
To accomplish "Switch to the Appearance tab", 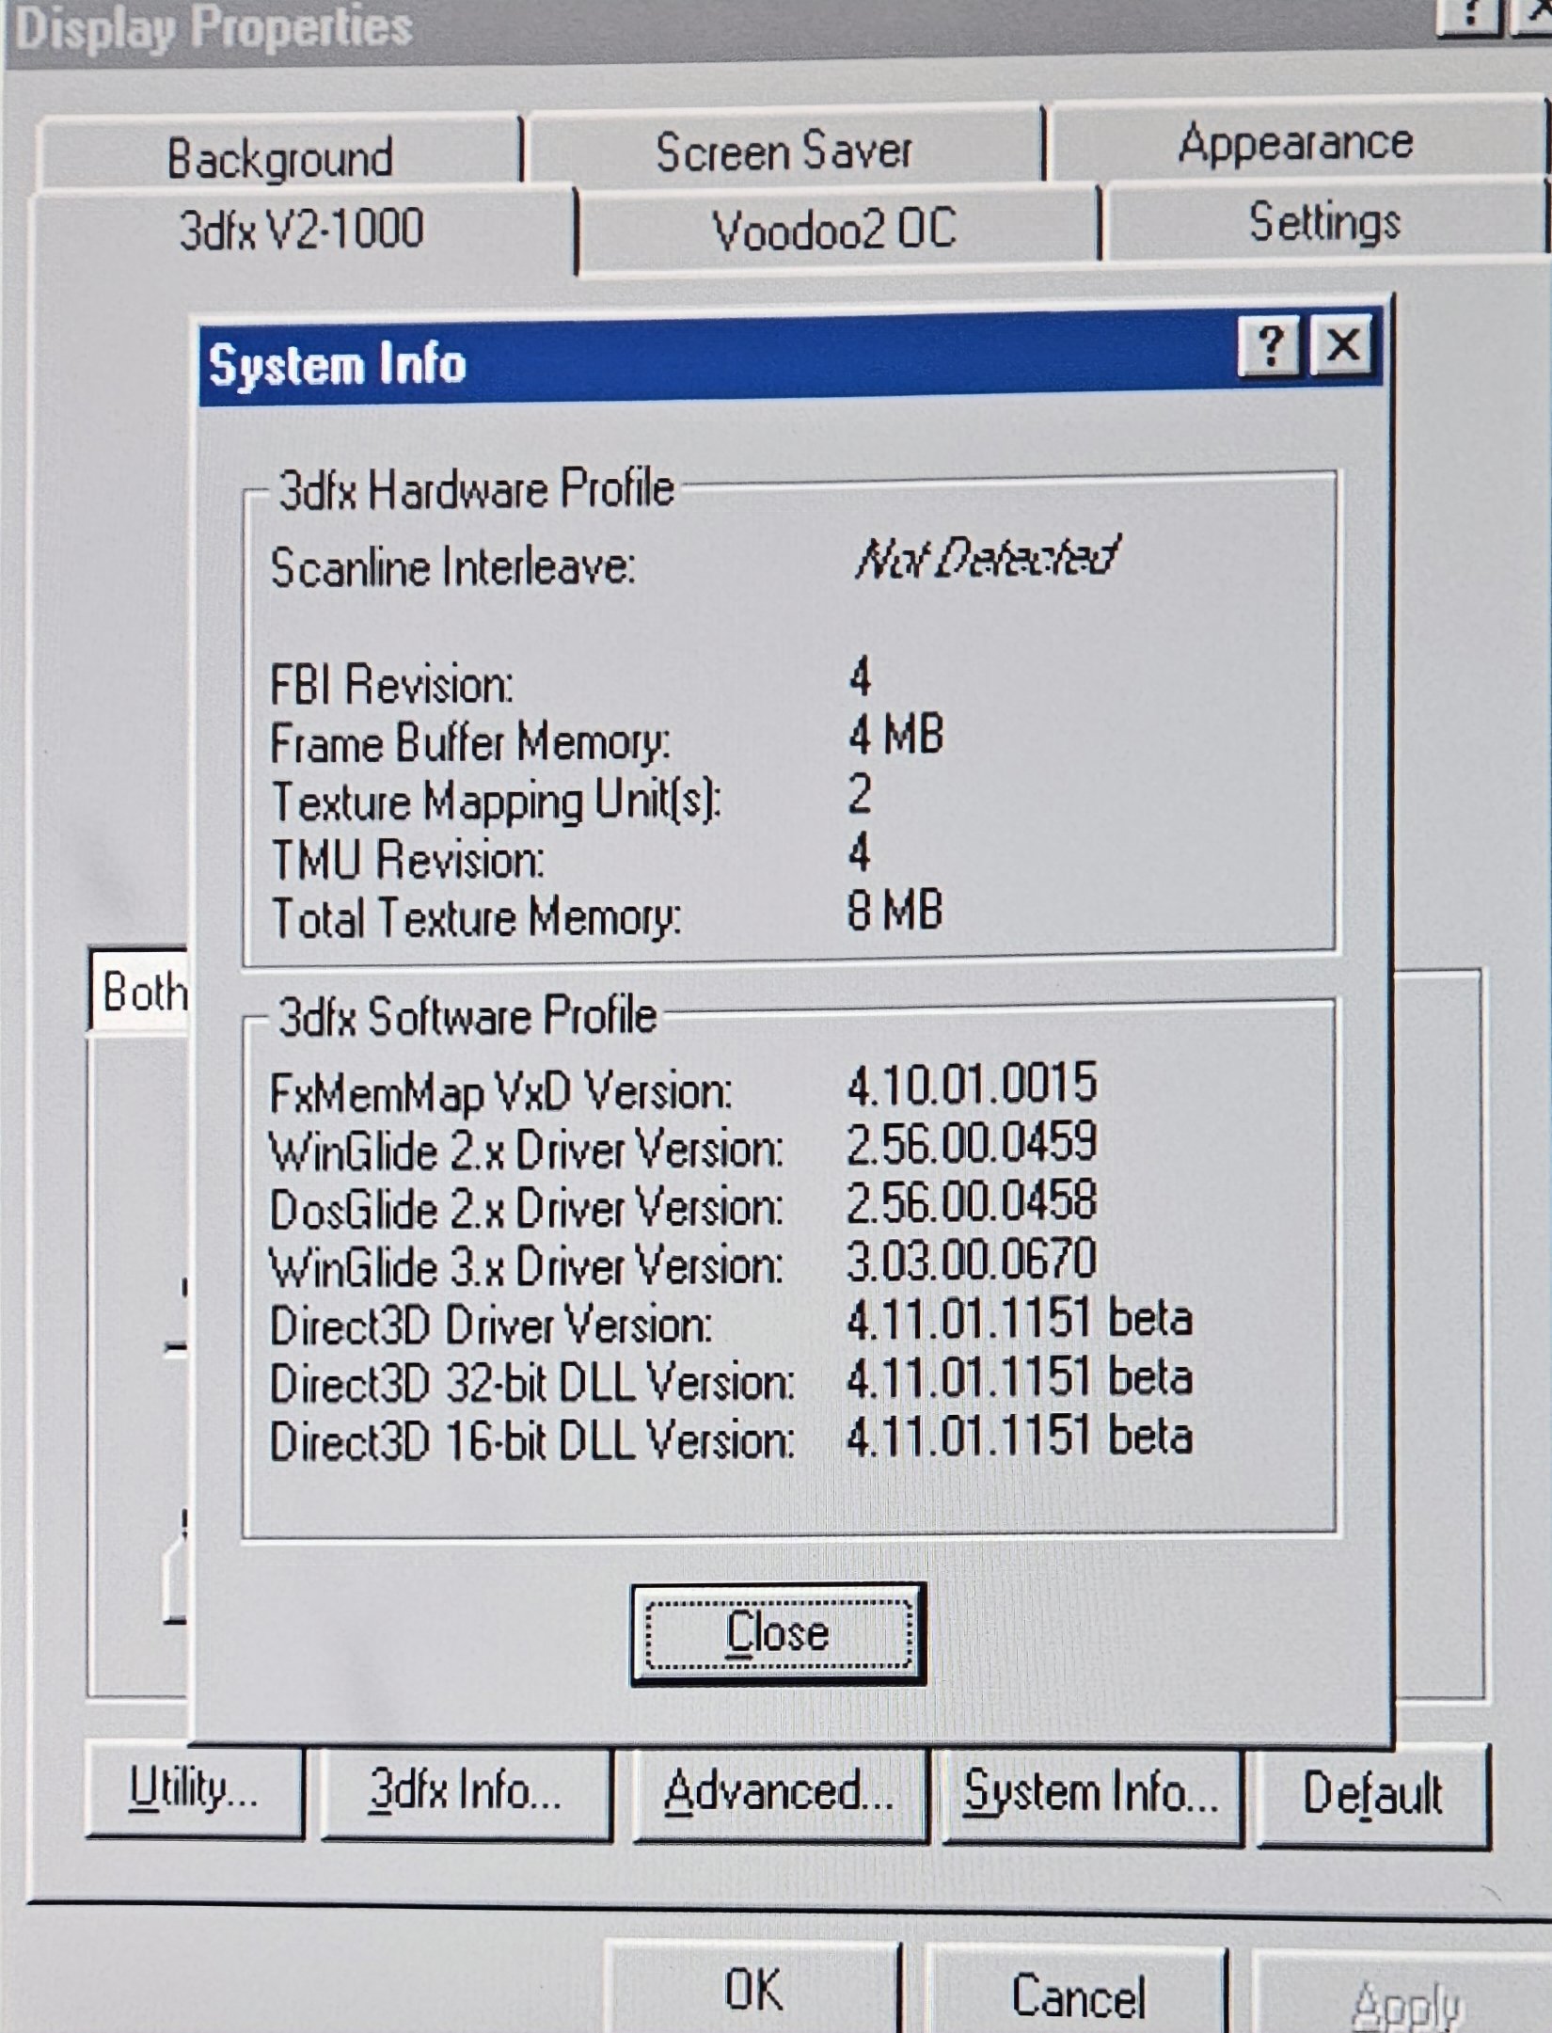I will pyautogui.click(x=1295, y=142).
